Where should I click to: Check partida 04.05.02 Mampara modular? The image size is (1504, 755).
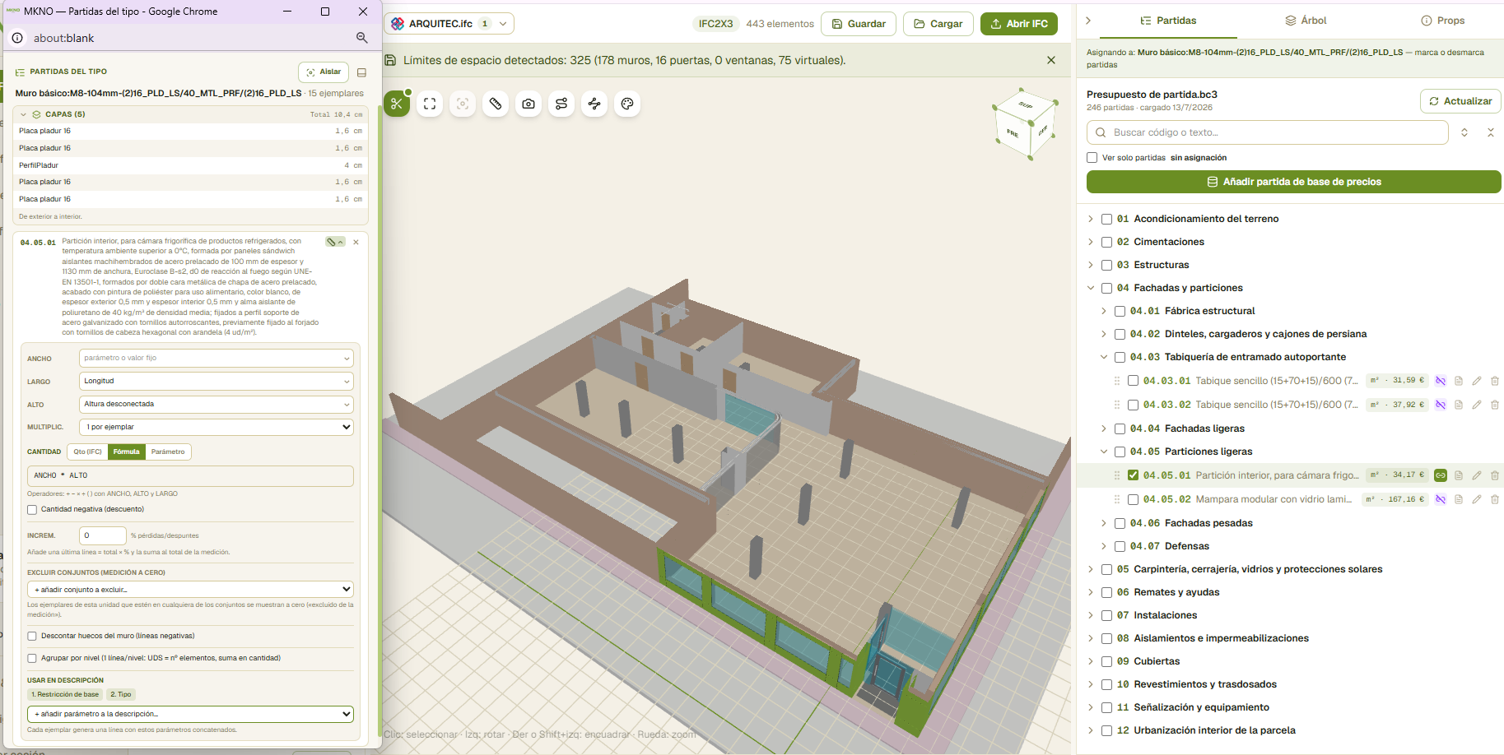pos(1134,499)
